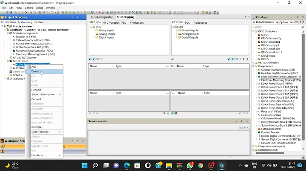
Task: Click the blue Undo arrow toolbar icon
Action: tap(44, 12)
